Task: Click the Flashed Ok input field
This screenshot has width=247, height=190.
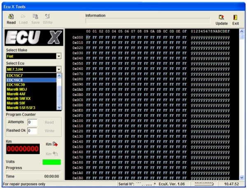Action: 32,131
